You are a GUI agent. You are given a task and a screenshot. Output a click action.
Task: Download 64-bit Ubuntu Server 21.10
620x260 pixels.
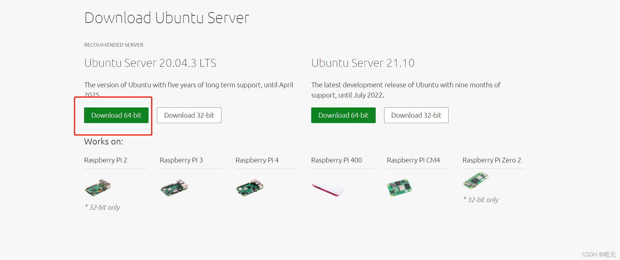pos(343,115)
